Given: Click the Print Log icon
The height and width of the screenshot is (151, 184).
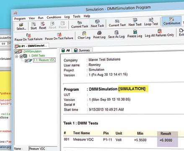Looking at the screenshot, I should (99, 35).
